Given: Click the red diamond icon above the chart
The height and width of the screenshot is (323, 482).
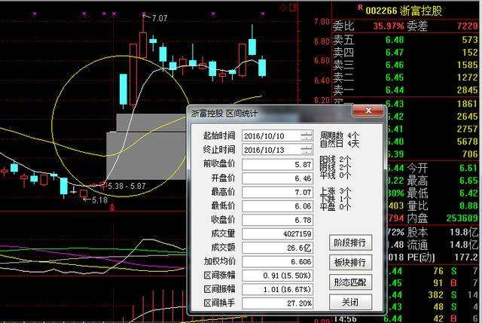Looking at the screenshot, I should (283, 7).
